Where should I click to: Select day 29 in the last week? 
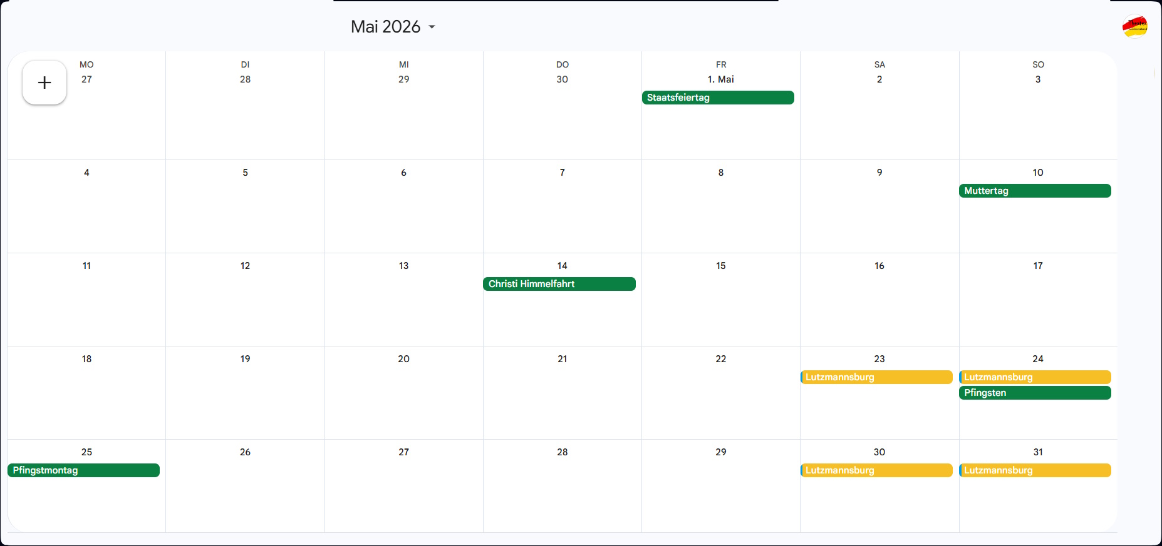(x=720, y=452)
